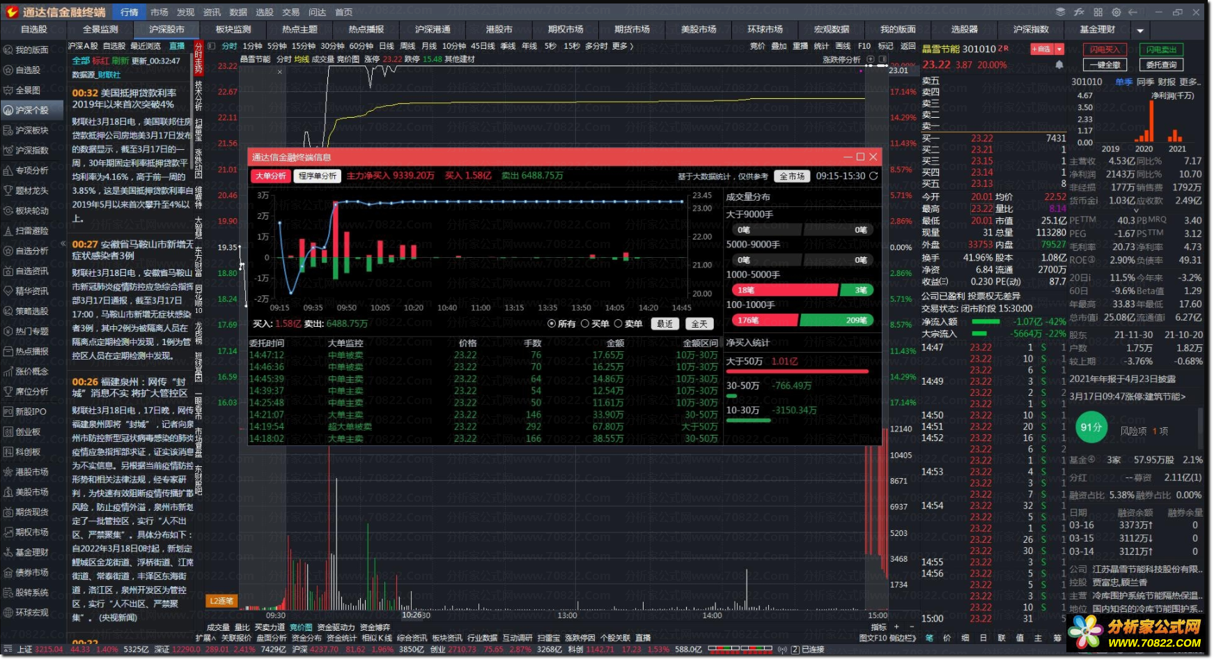Click the 100-1000手 176笔/209笔 distribution bar

click(802, 320)
